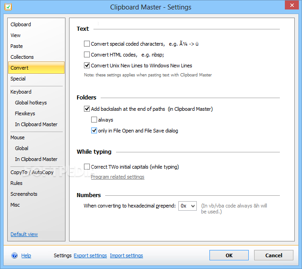Click the Clipboard Master app icon in title bar
Screen dimensions: 302x269
point(8,7)
